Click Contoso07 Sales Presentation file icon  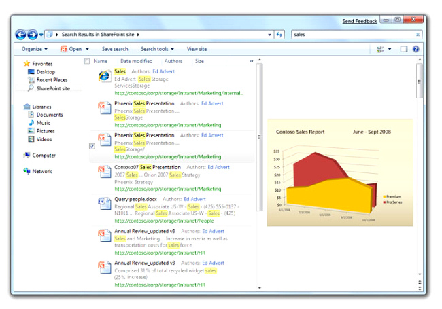point(105,172)
